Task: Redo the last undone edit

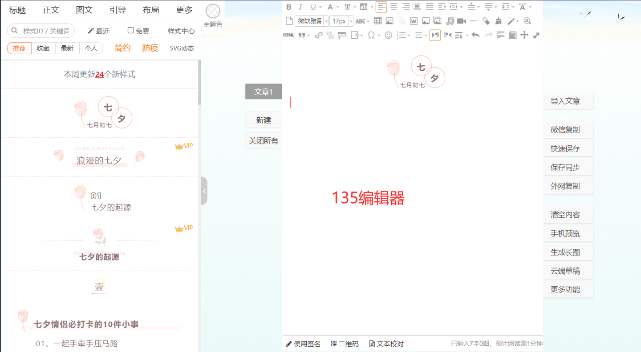Action: pos(488,35)
